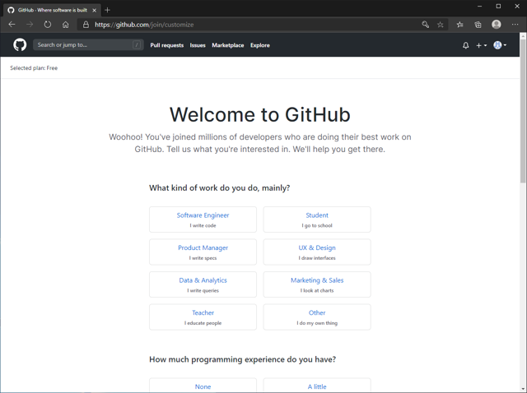
Task: Select the Teacher option
Action: [203, 317]
